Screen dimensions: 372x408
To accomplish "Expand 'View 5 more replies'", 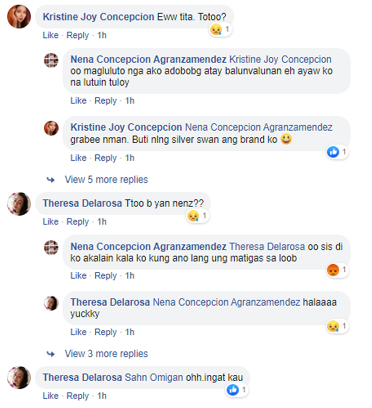I will 106,179.
